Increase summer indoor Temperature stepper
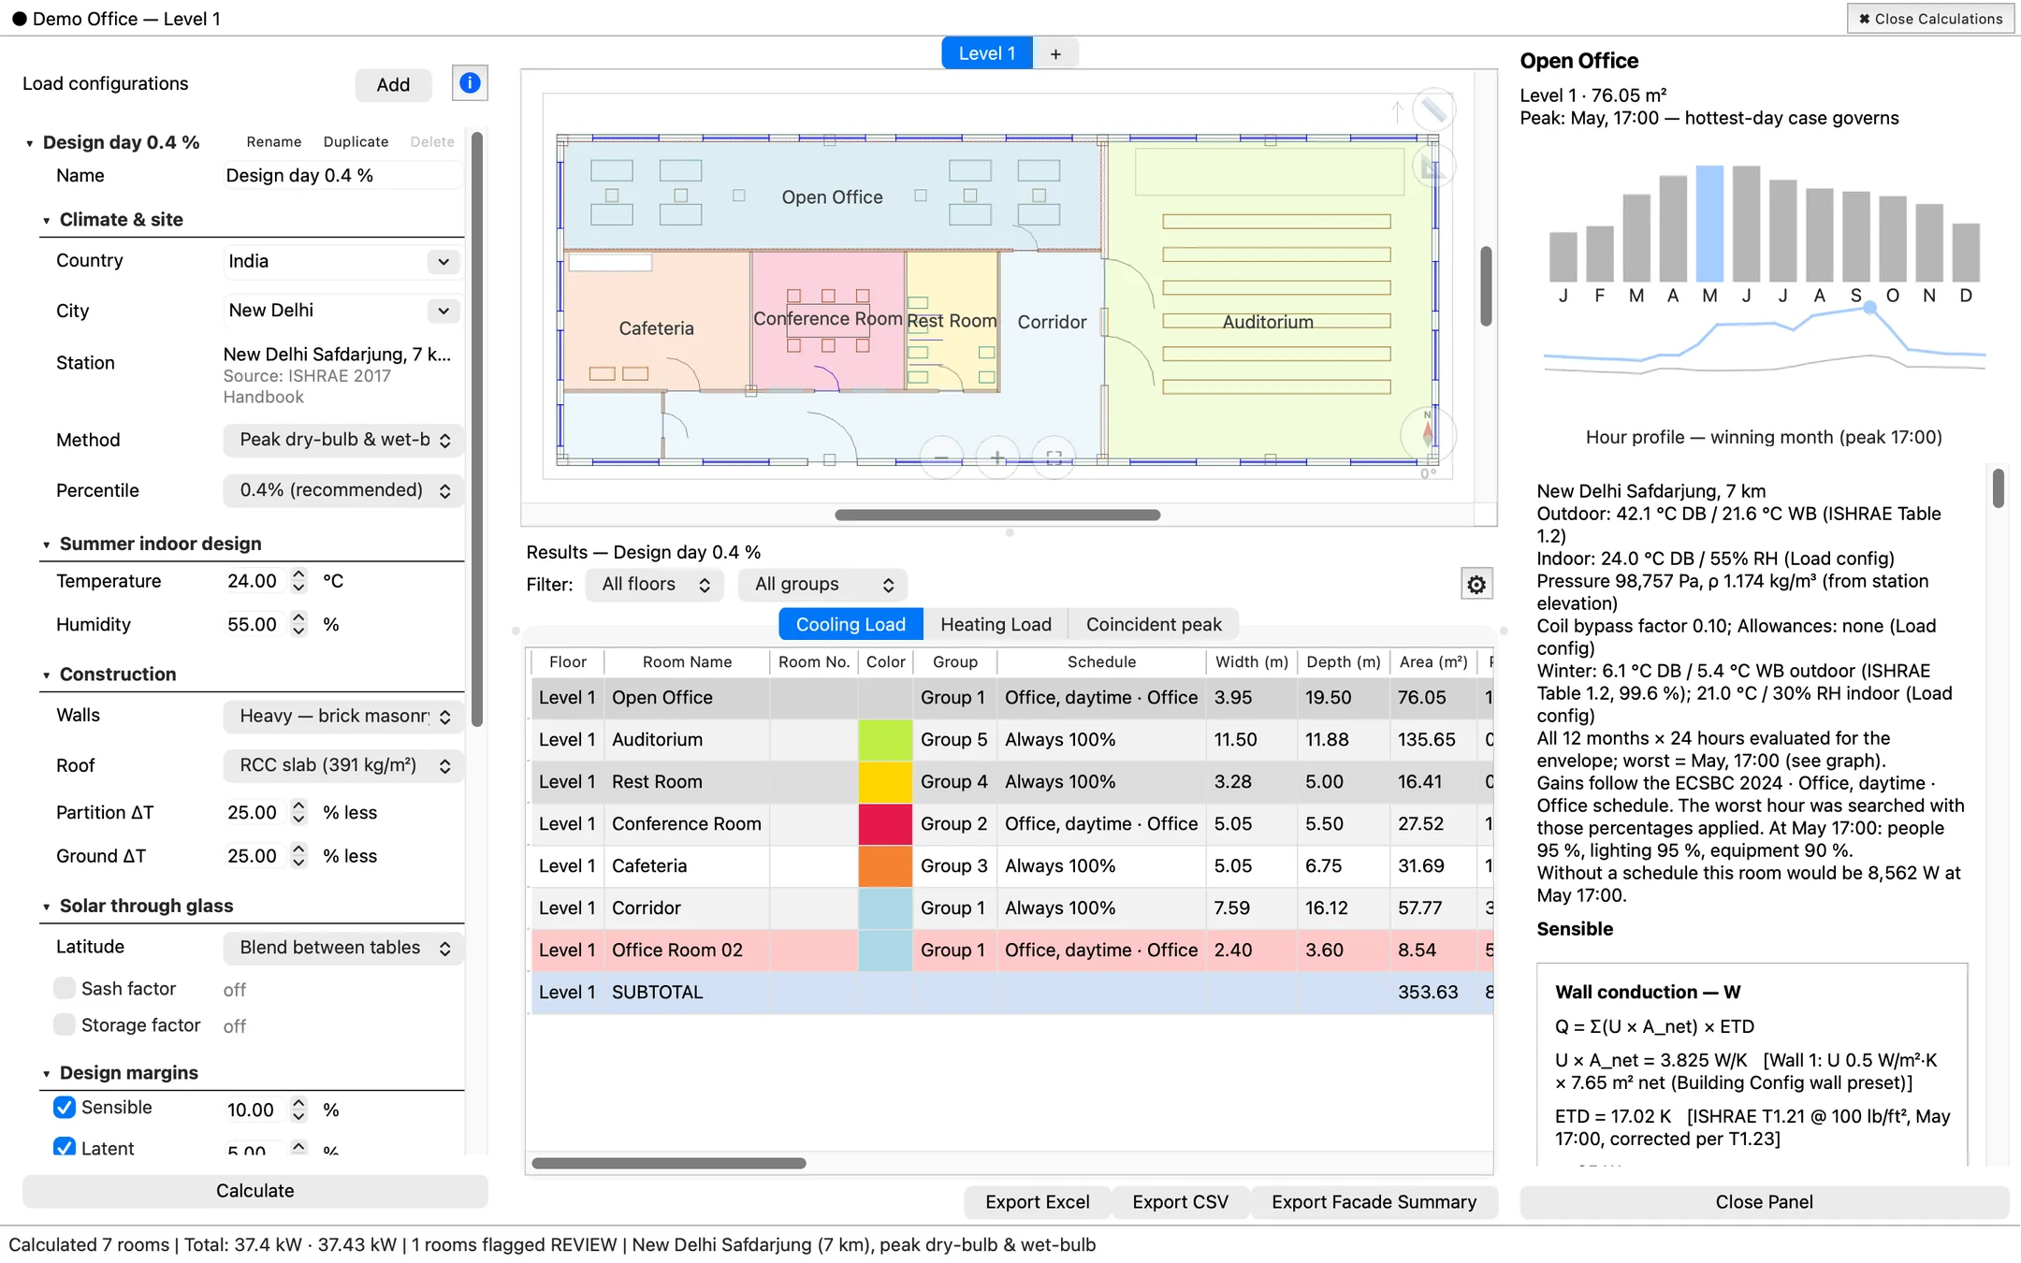This screenshot has width=2021, height=1263. click(298, 574)
